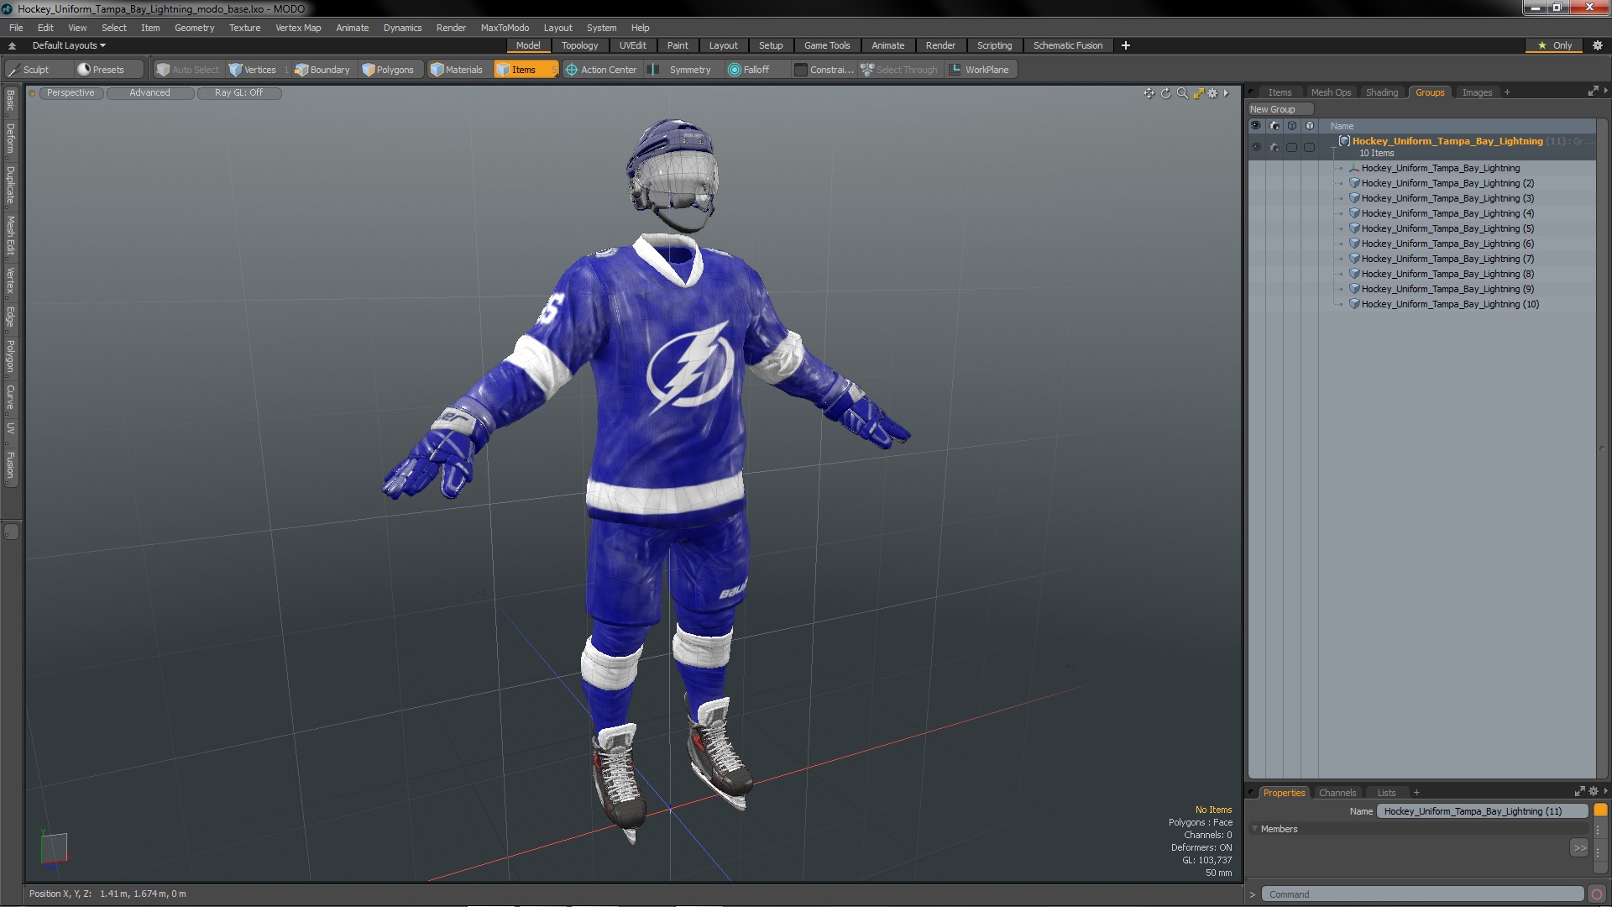
Task: Open the Advanced shading style dropdown
Action: 149,93
